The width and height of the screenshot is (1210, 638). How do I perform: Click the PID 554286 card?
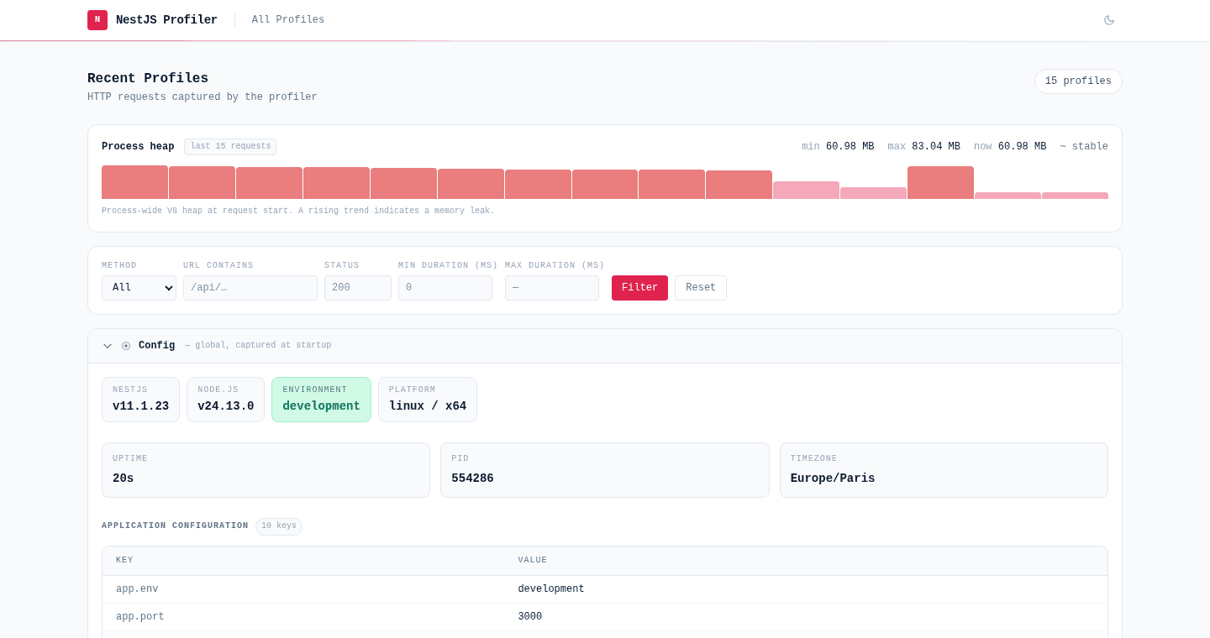click(605, 470)
